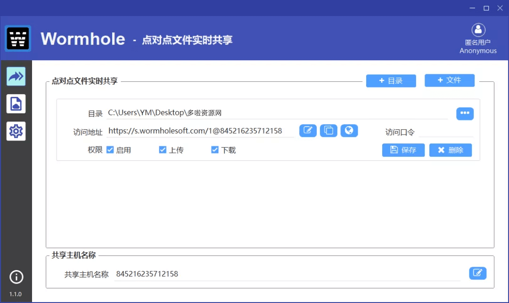The width and height of the screenshot is (509, 303).
Task: Click the 访问口令 password field
Action: point(446,132)
